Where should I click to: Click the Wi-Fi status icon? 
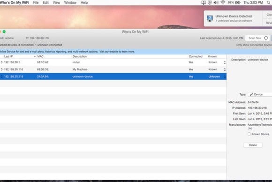[223, 2]
